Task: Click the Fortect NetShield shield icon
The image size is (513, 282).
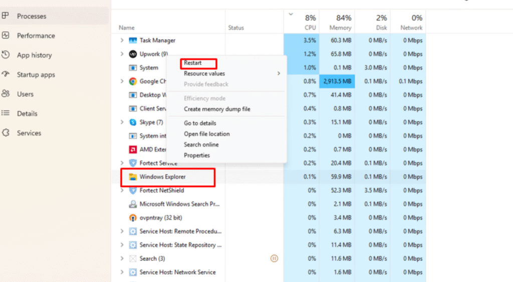Action: [x=132, y=190]
